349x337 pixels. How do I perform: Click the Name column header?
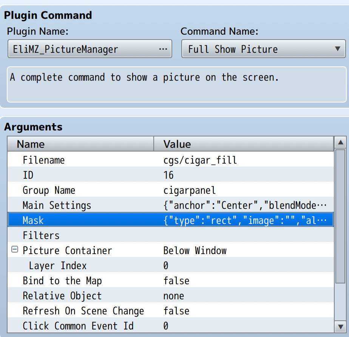click(80, 144)
